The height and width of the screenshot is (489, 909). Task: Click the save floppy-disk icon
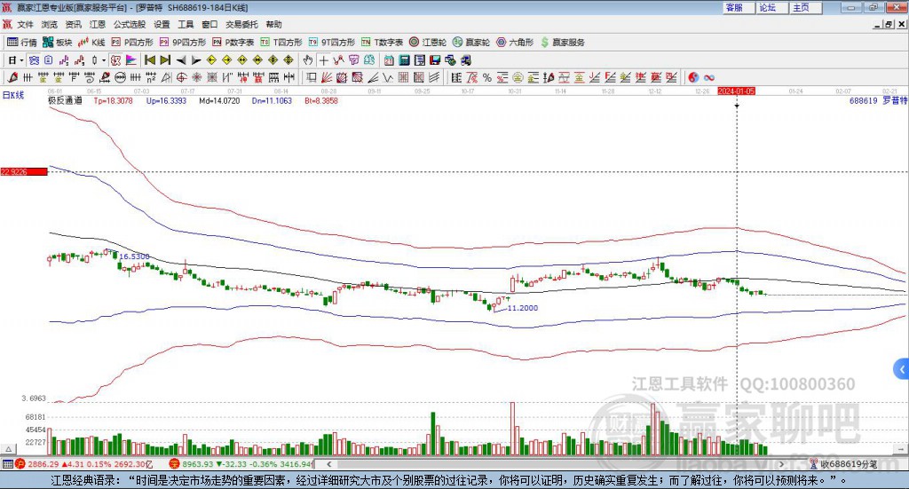click(x=435, y=60)
